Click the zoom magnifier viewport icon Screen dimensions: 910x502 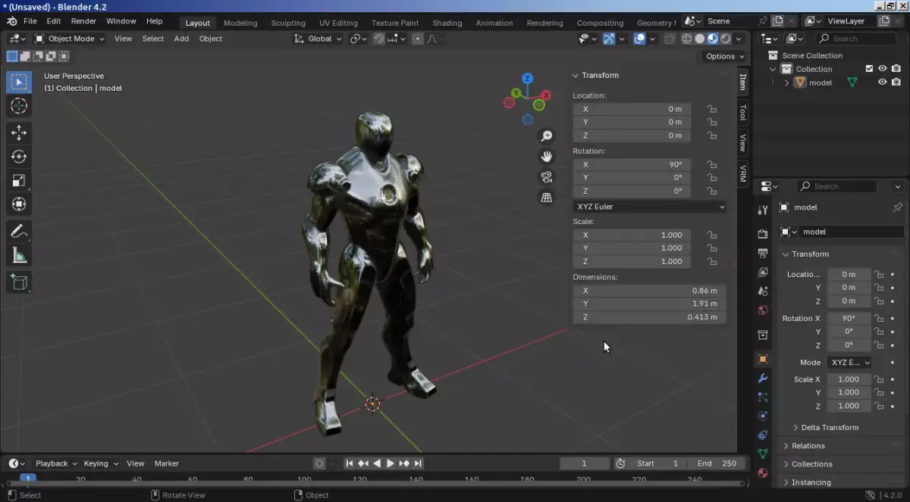(x=546, y=136)
